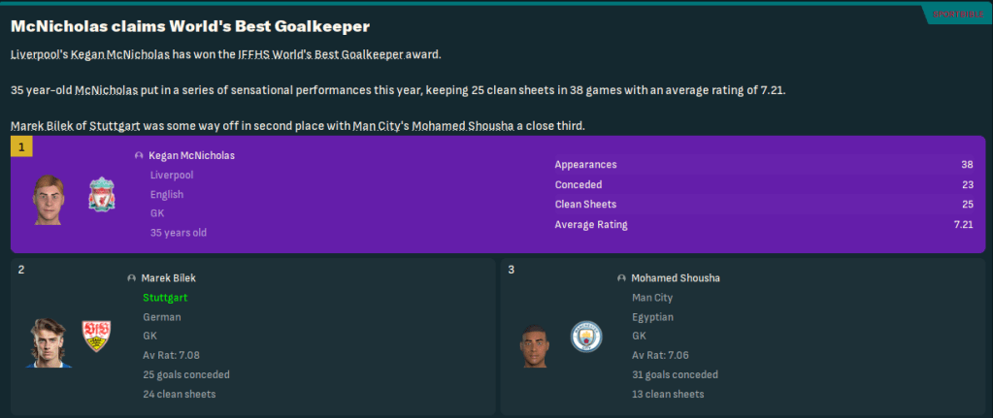Click person icon beside Kegan McNicholas name
Screen dimensions: 993x418
coord(139,155)
